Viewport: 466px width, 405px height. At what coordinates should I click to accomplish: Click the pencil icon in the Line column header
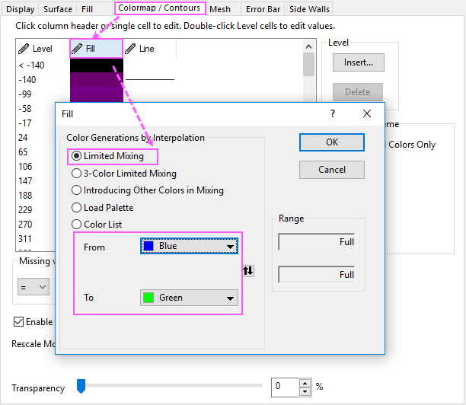pos(130,49)
